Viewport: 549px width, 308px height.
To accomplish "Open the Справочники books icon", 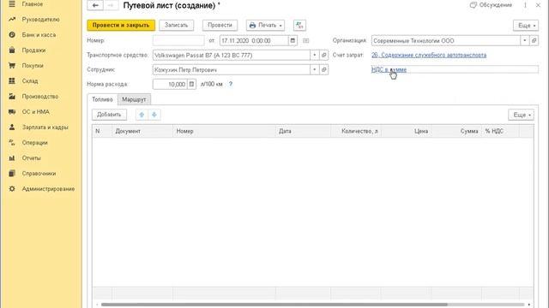I will click(x=12, y=174).
